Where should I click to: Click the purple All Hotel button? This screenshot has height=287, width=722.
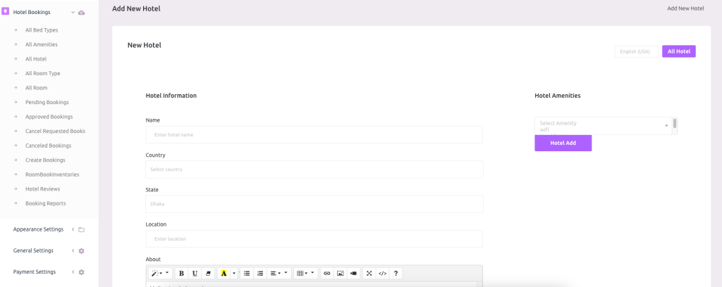(679, 51)
